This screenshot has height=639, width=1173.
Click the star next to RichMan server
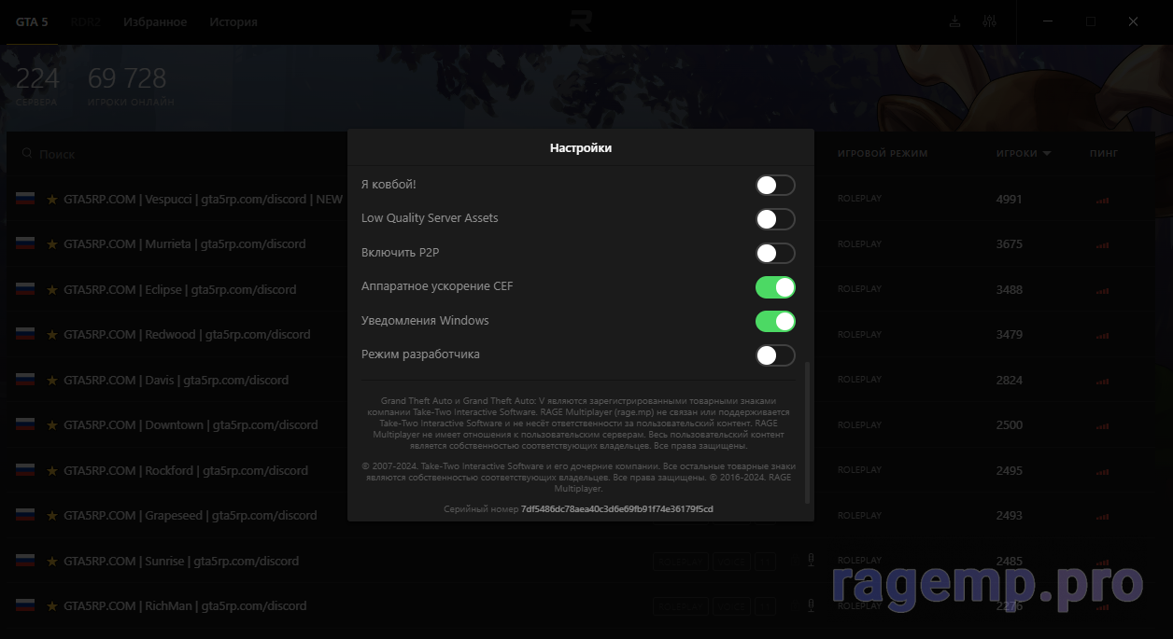click(52, 606)
